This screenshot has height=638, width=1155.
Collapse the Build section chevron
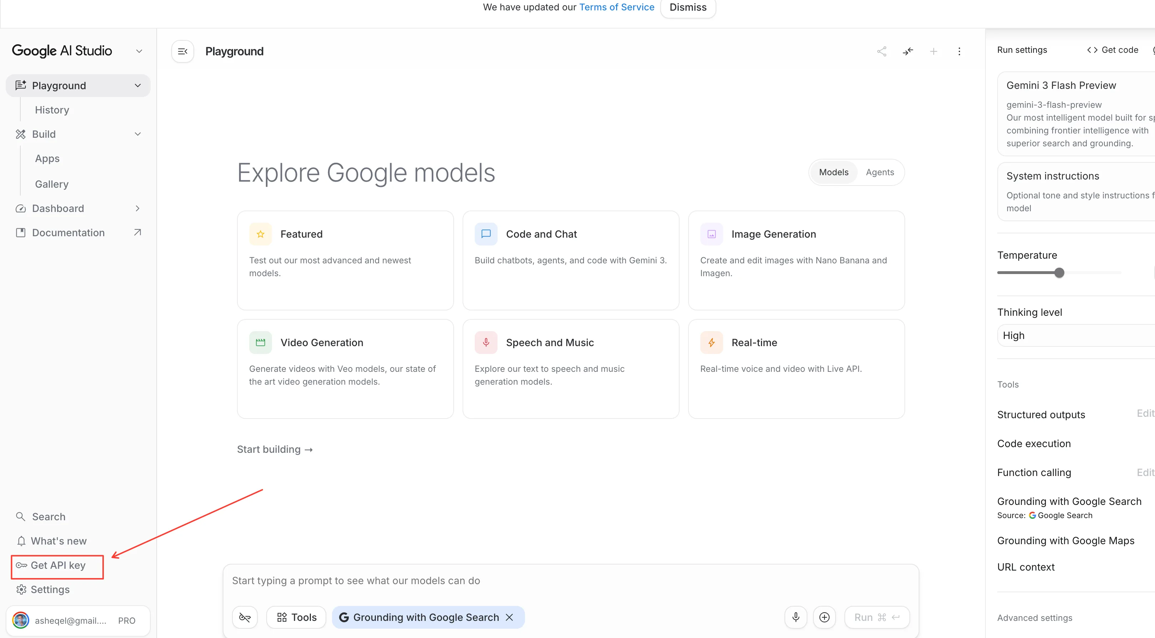[138, 134]
